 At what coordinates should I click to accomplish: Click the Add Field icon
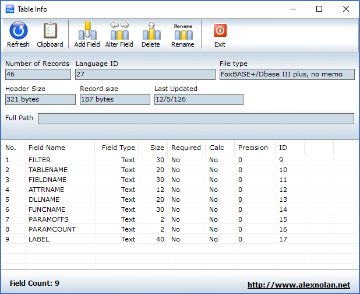point(87,30)
